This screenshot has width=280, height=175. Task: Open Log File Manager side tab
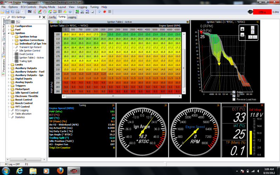(x=4, y=29)
